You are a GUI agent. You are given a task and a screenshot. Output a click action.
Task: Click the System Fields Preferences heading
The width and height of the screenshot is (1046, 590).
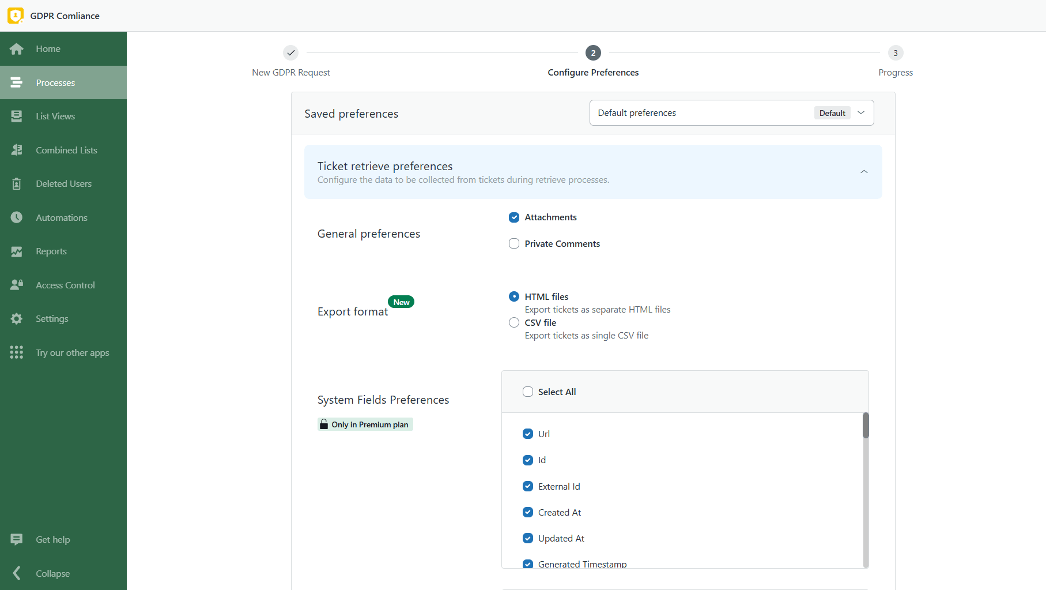pyautogui.click(x=383, y=400)
